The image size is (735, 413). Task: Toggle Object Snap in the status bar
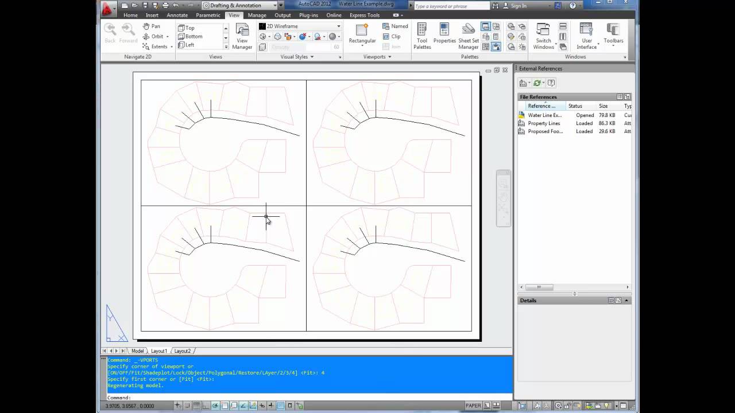tap(225, 406)
